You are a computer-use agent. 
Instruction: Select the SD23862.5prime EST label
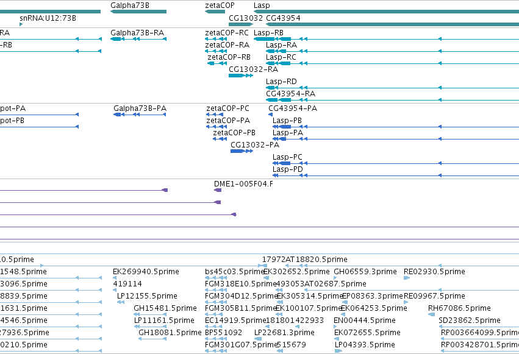[470, 320]
